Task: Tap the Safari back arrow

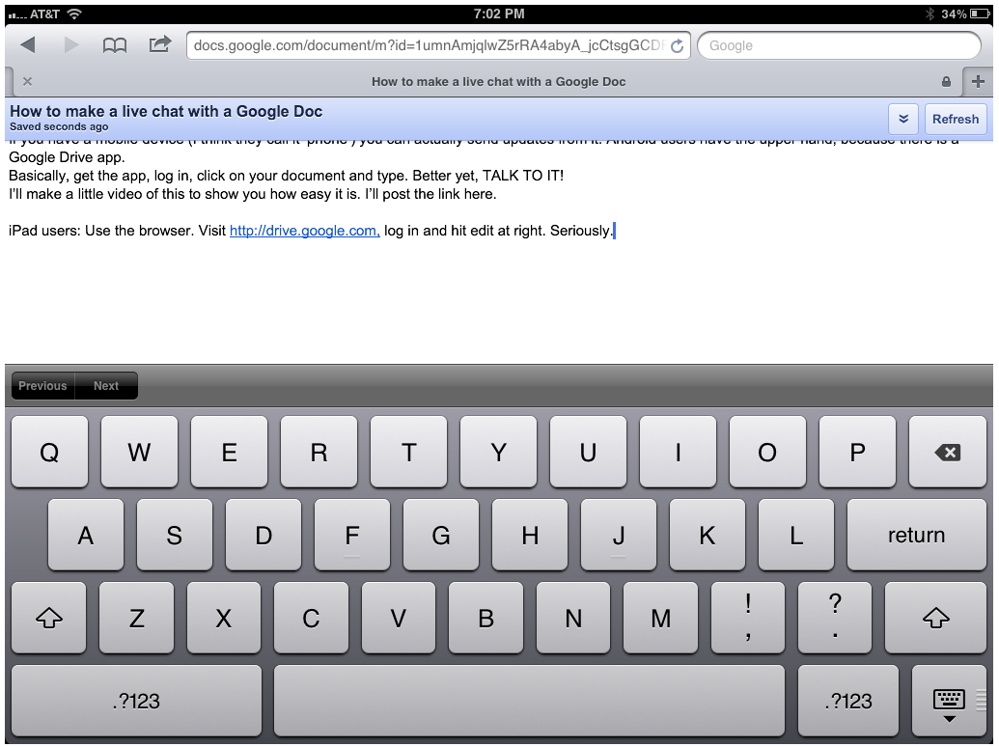Action: [x=28, y=45]
